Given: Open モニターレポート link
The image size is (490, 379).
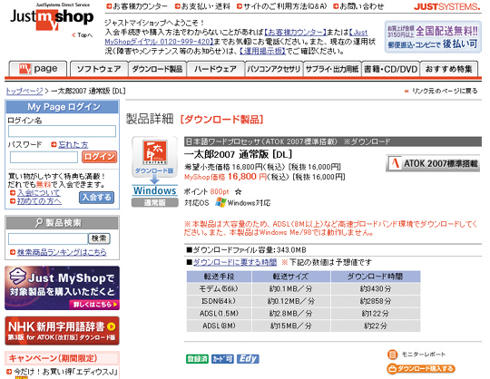Looking at the screenshot, I should coord(424,355).
